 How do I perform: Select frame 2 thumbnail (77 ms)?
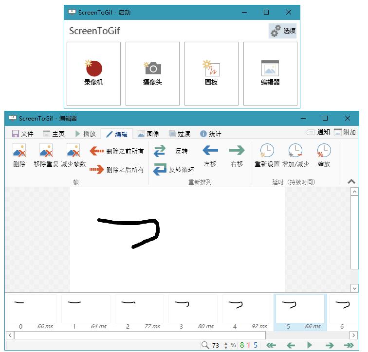(x=139, y=313)
